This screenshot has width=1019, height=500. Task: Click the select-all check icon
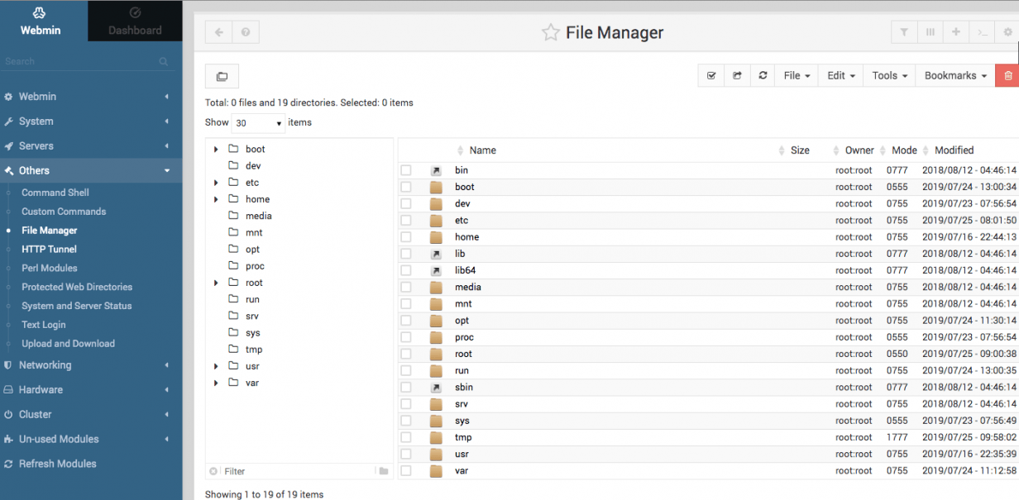[711, 75]
